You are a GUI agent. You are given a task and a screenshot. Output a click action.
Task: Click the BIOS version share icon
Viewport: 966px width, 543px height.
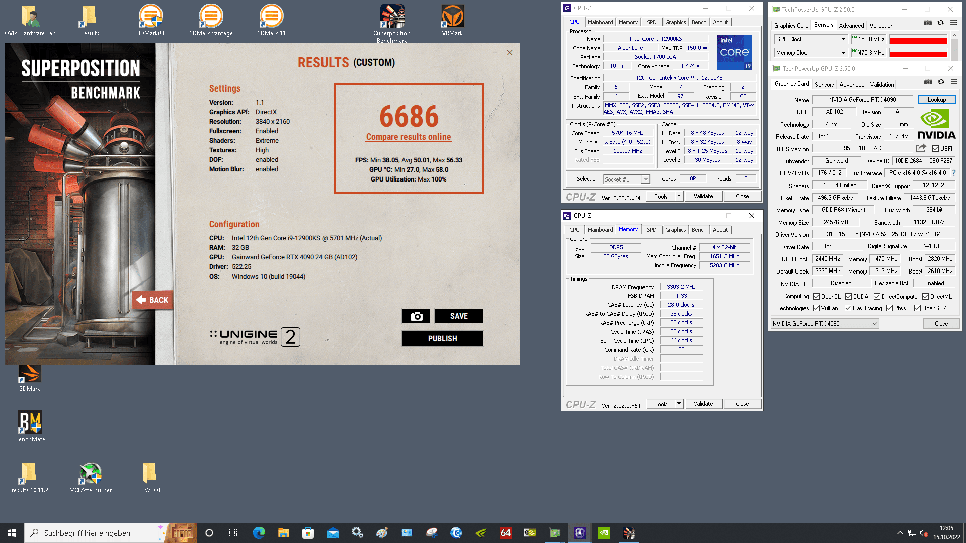tap(921, 148)
